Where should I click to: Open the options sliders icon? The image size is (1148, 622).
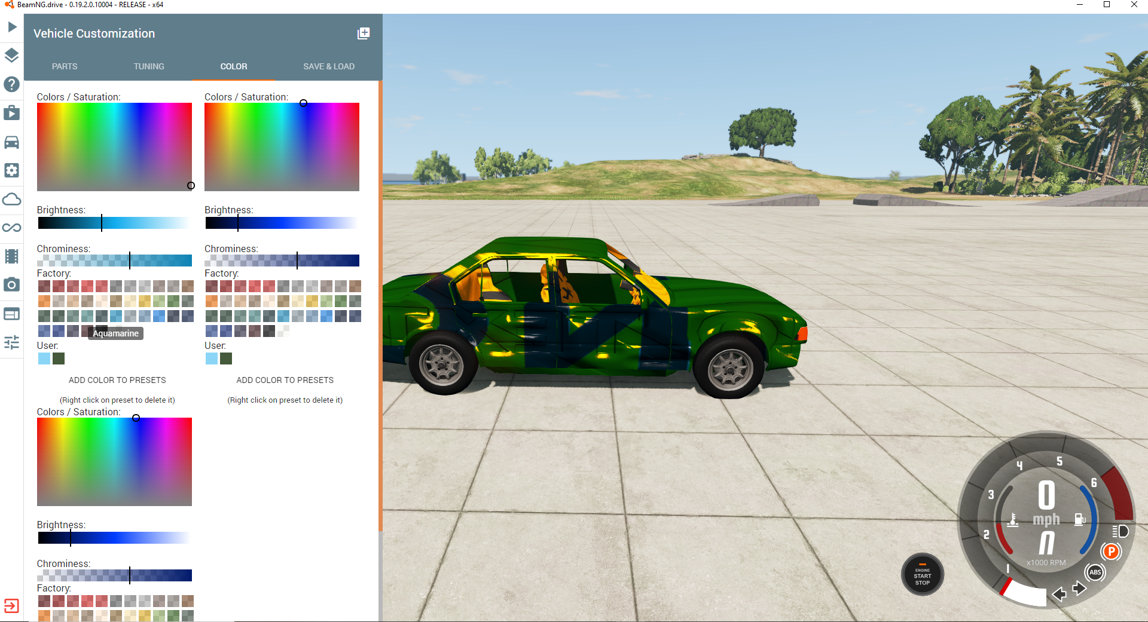tap(12, 342)
